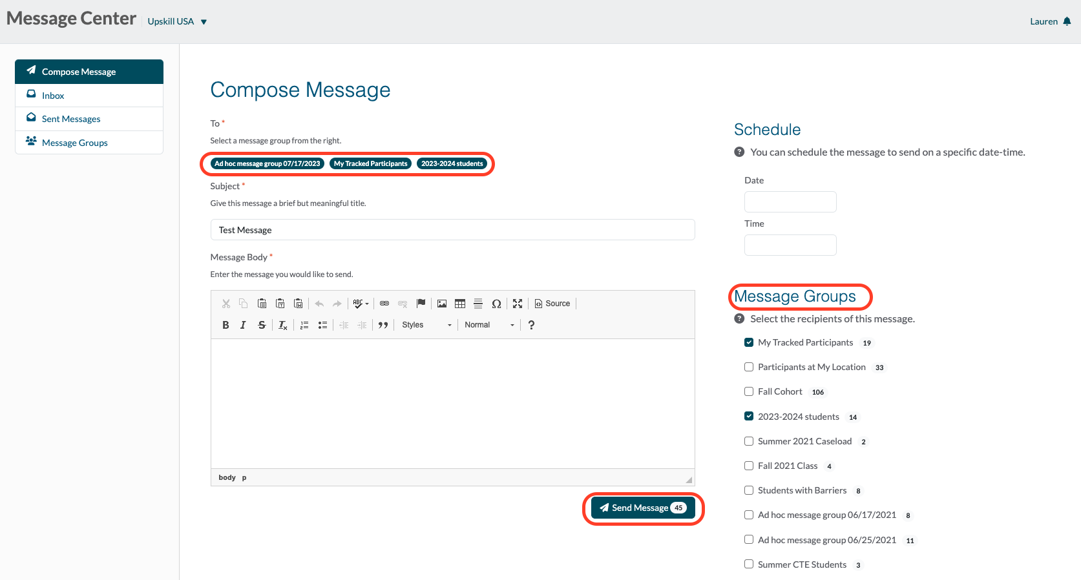
Task: Click the Subject input field
Action: pos(452,230)
